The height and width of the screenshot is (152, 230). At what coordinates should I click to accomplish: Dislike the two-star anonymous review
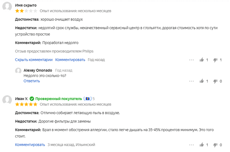pyautogui.click(x=215, y=60)
